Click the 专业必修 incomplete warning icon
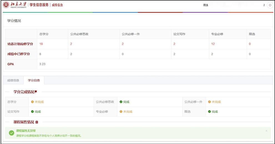The height and width of the screenshot is (144, 275). coord(121,112)
